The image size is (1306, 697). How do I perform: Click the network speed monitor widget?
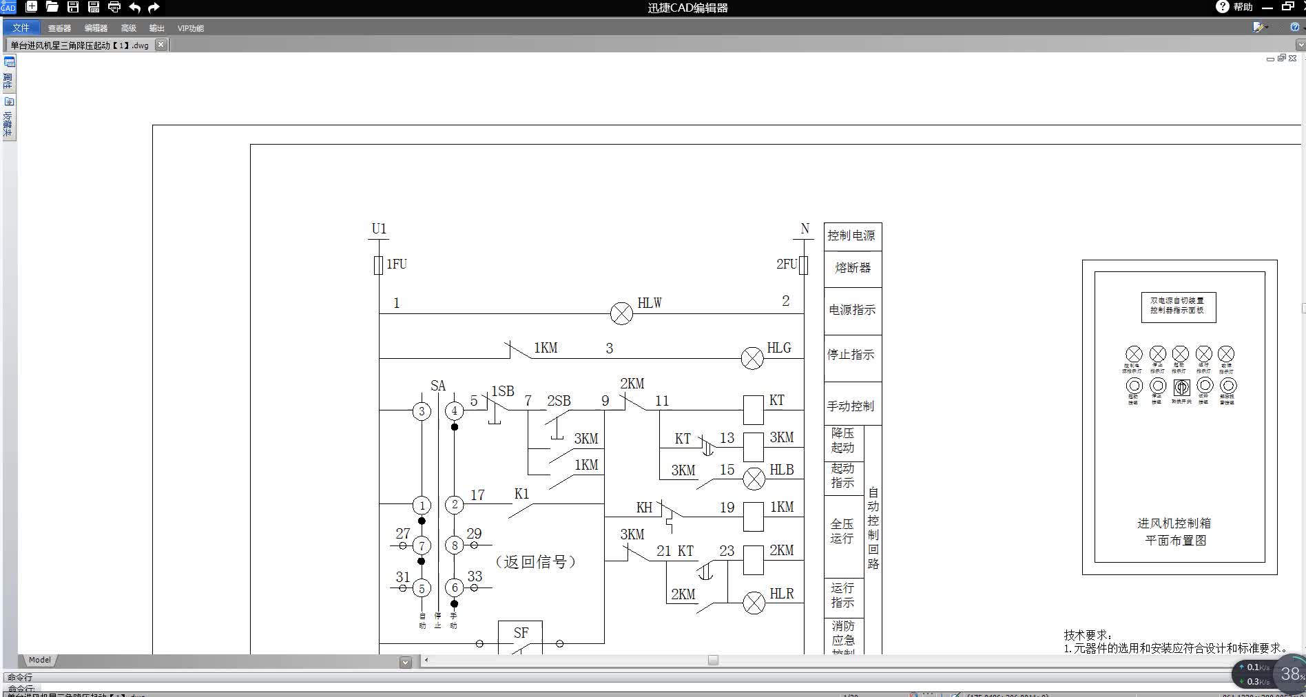point(1254,674)
